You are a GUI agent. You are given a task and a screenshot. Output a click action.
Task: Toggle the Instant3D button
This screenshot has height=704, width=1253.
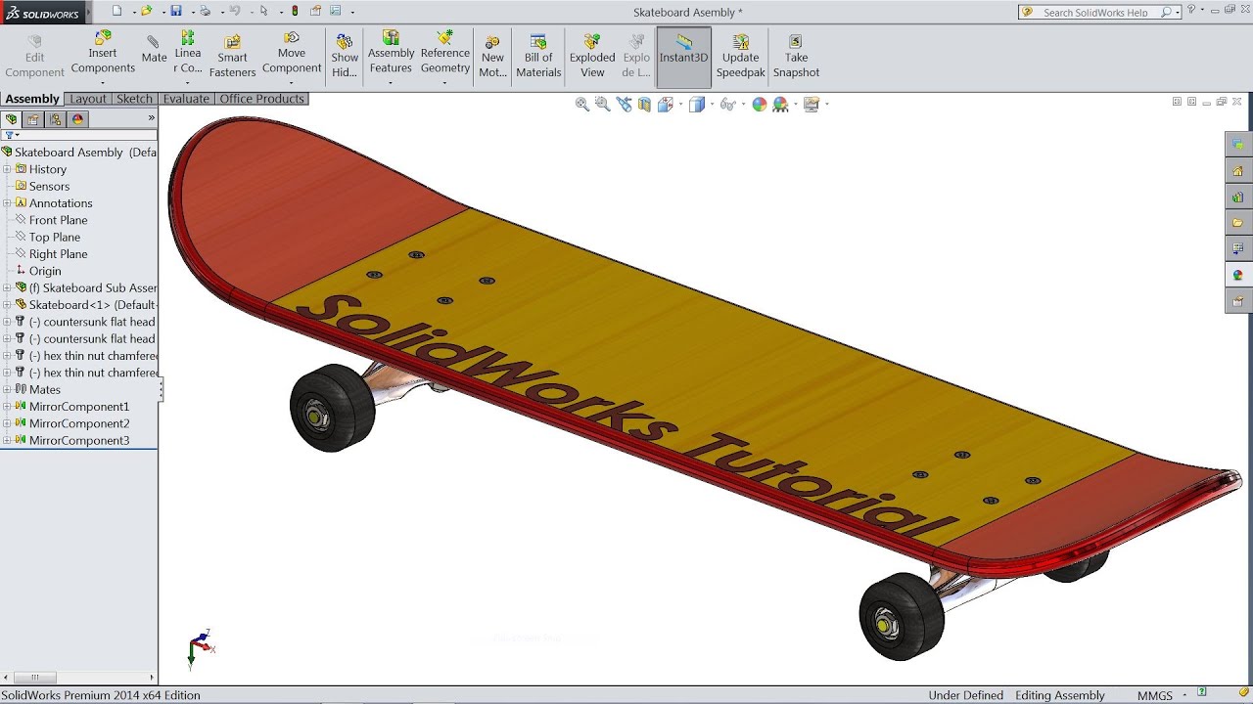(x=683, y=57)
